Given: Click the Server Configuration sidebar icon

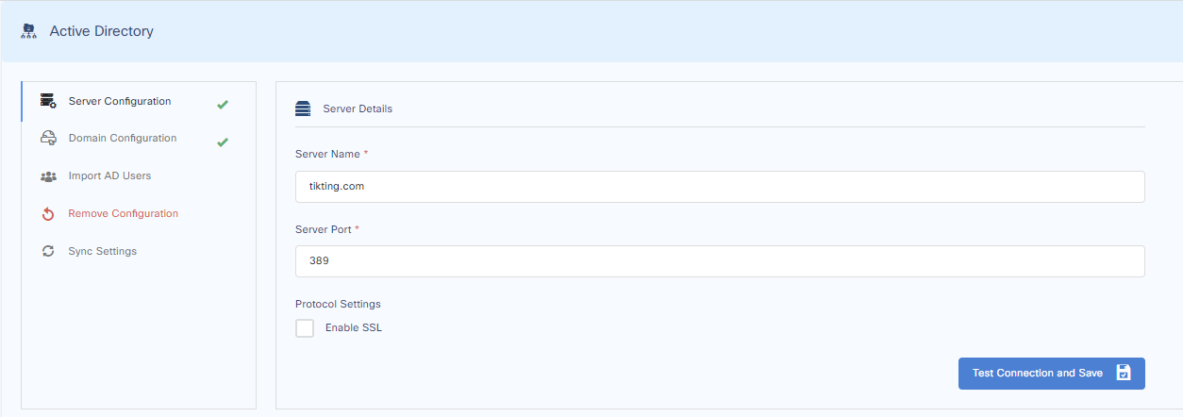Looking at the screenshot, I should (48, 102).
